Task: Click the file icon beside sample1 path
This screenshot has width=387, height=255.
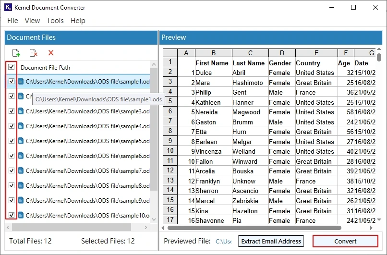Action: tap(21, 81)
